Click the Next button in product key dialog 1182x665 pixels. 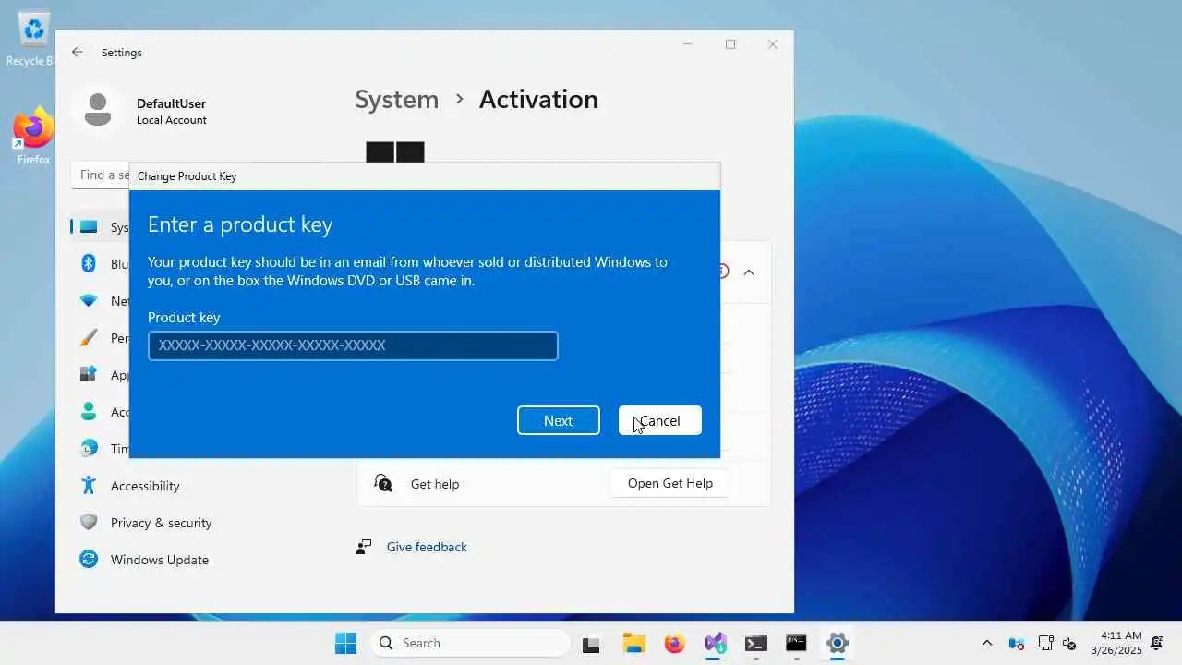click(x=558, y=420)
